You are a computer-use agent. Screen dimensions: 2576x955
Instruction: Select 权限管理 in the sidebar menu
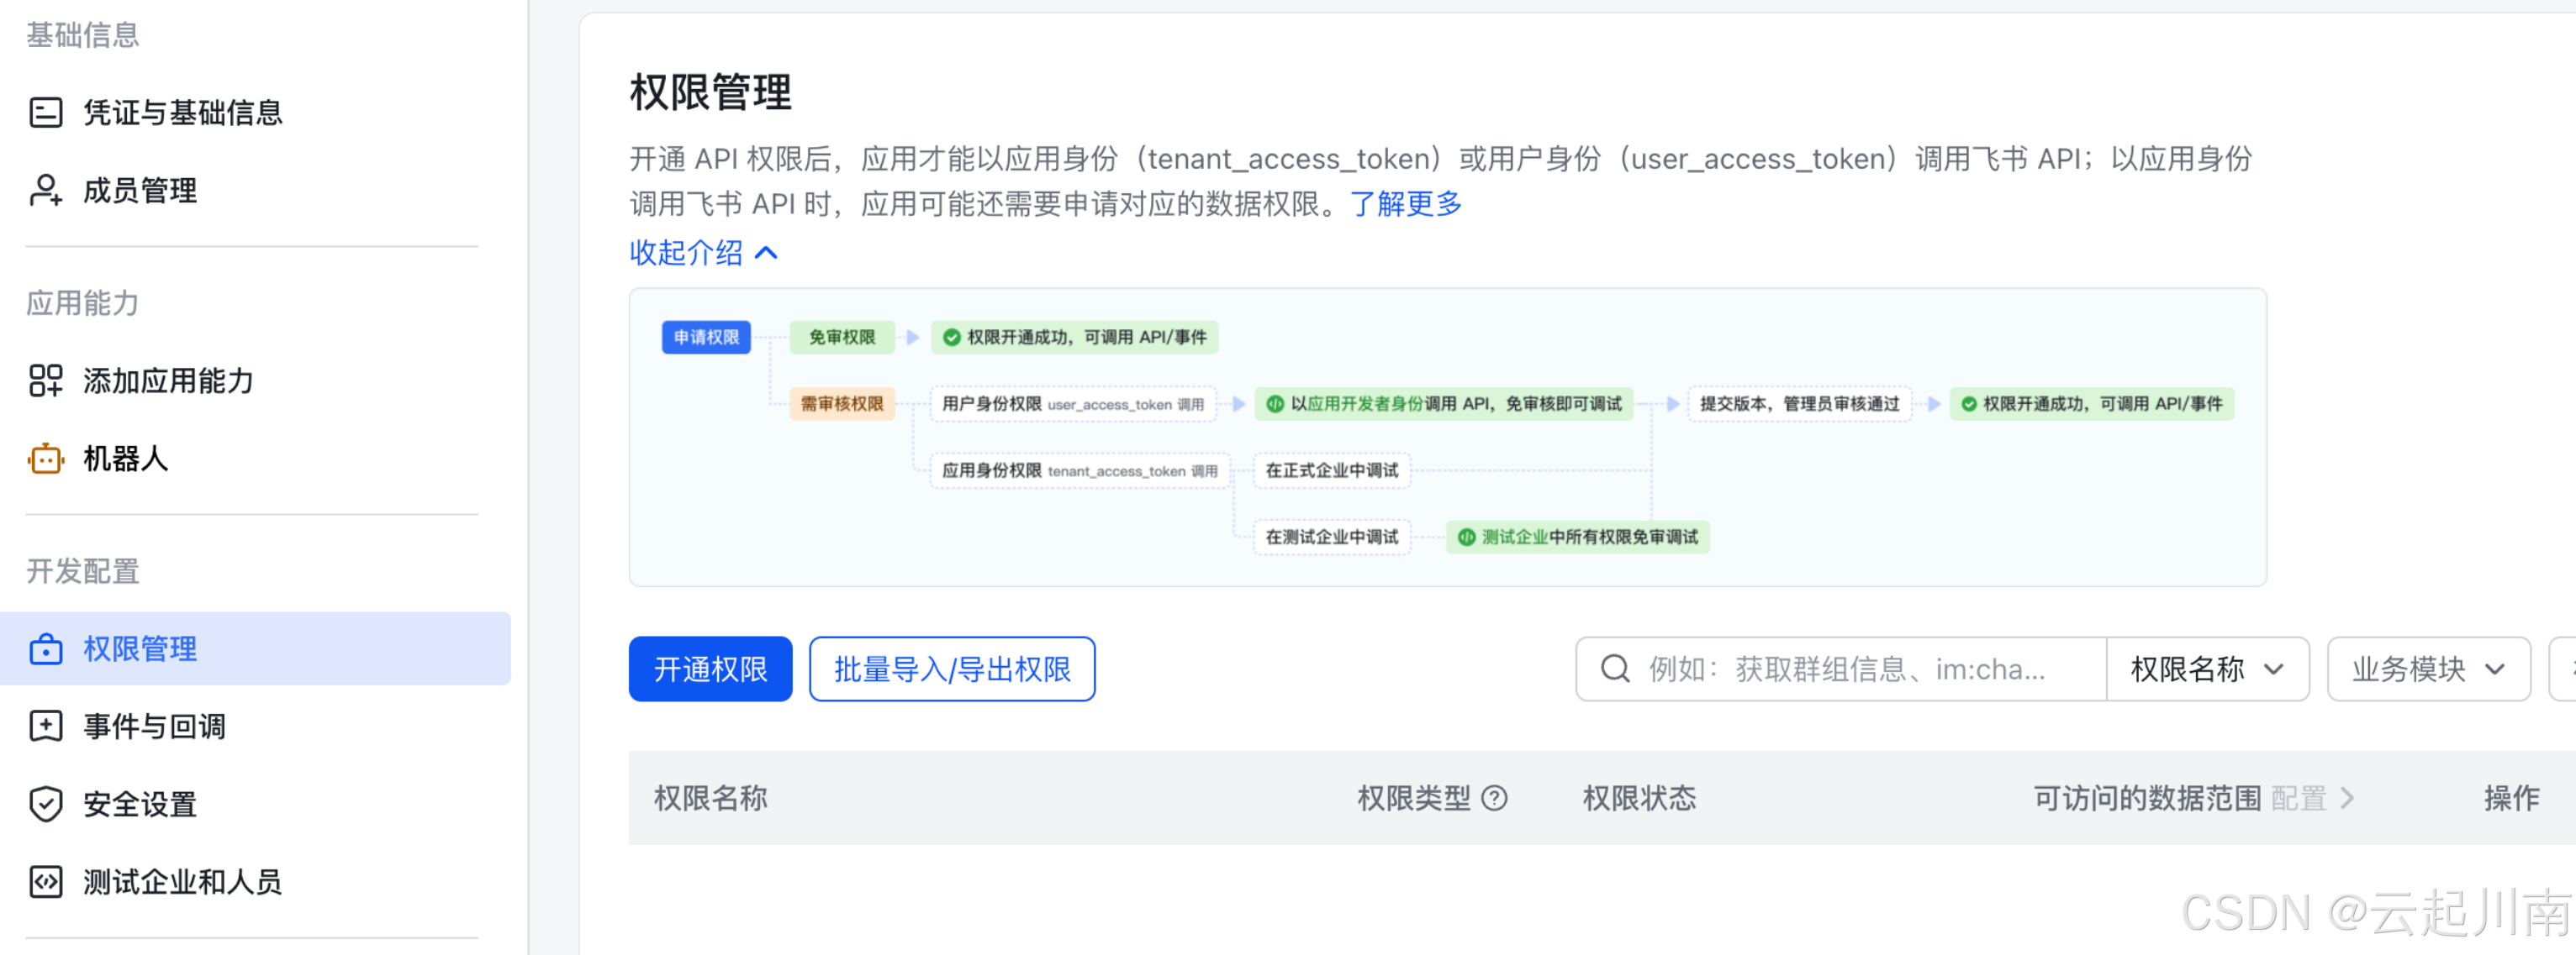click(140, 648)
